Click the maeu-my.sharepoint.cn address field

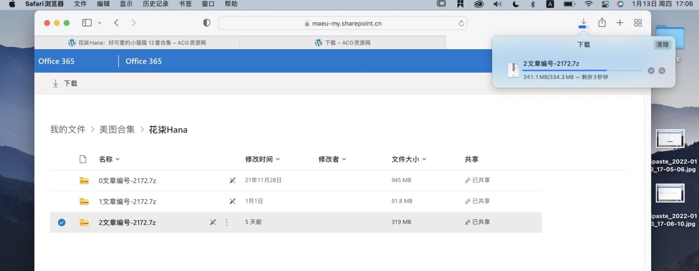click(343, 23)
